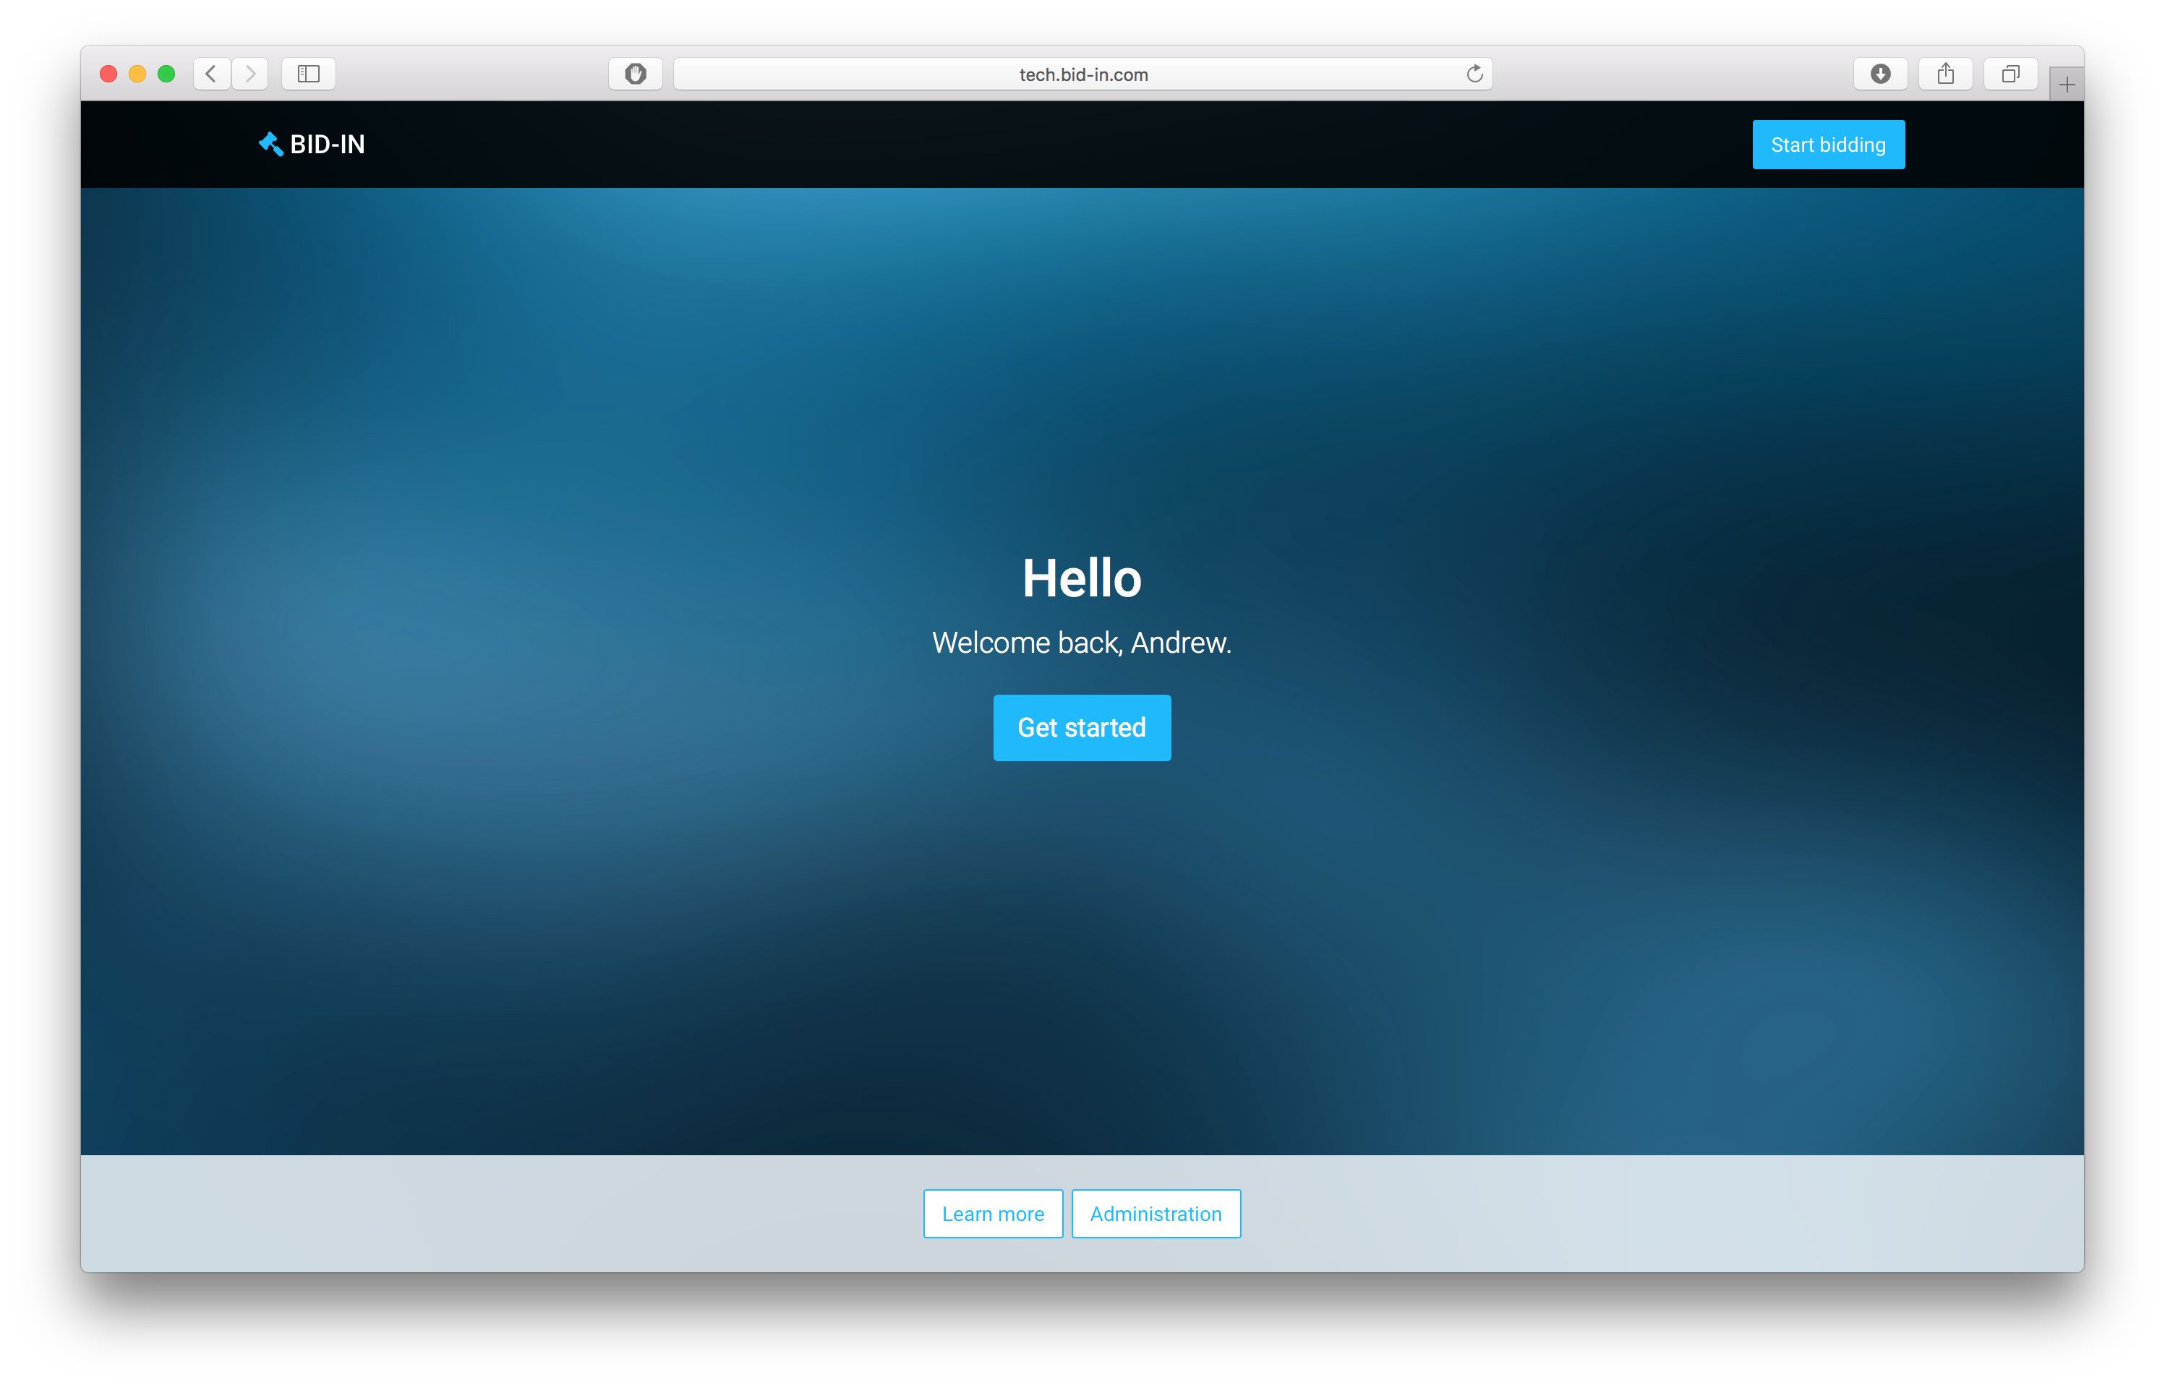Open the Safari downloads icon
This screenshot has width=2165, height=1388.
1880,74
